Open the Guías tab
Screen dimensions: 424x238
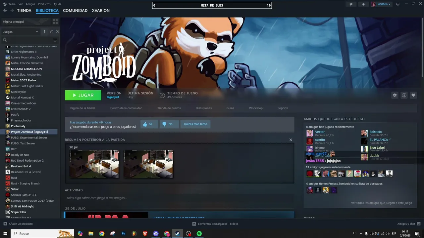click(230, 108)
